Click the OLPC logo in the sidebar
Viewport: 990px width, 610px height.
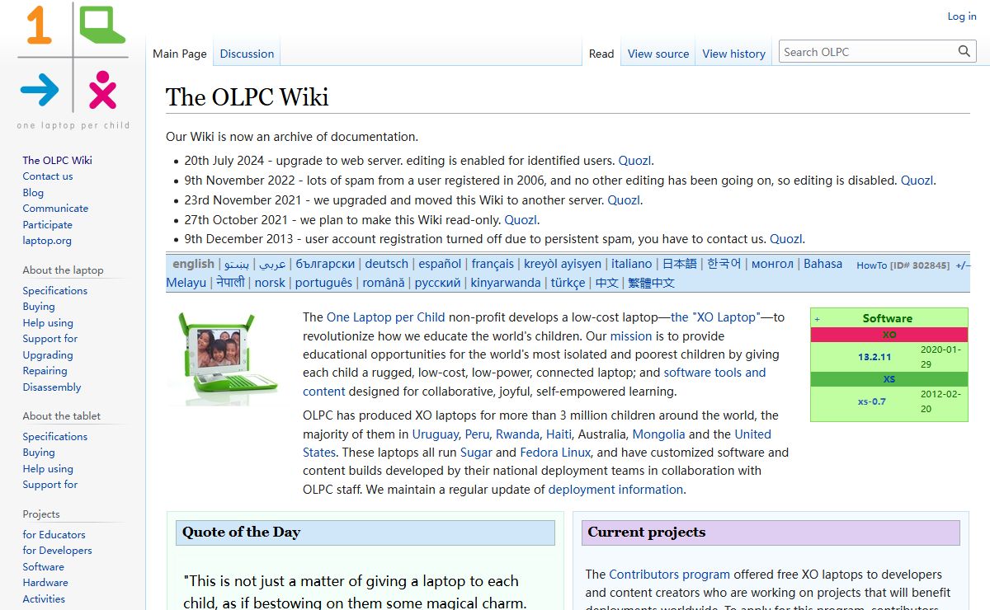(73, 66)
